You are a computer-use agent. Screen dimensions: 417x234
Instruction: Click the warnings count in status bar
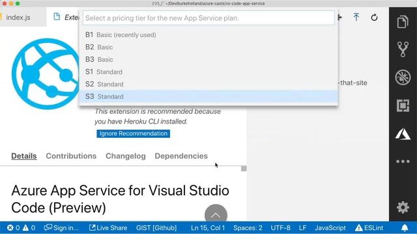[29, 227]
